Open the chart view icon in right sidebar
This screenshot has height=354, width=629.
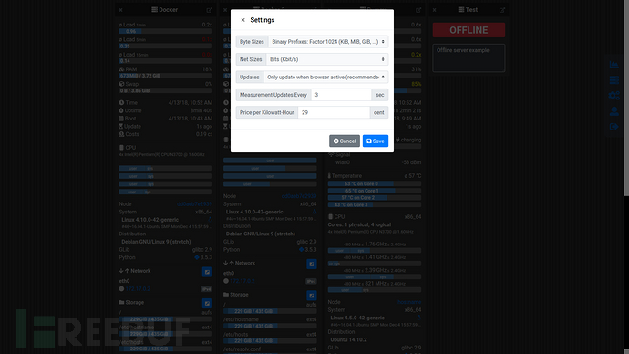(x=614, y=65)
